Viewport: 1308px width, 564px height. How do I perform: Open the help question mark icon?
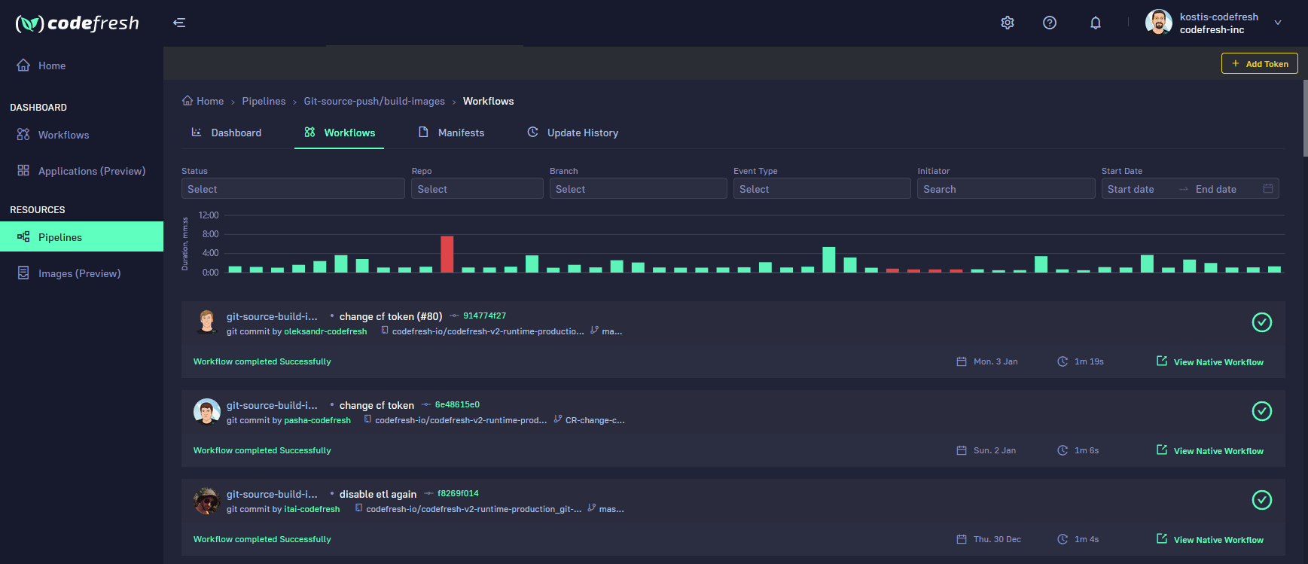[x=1050, y=23]
